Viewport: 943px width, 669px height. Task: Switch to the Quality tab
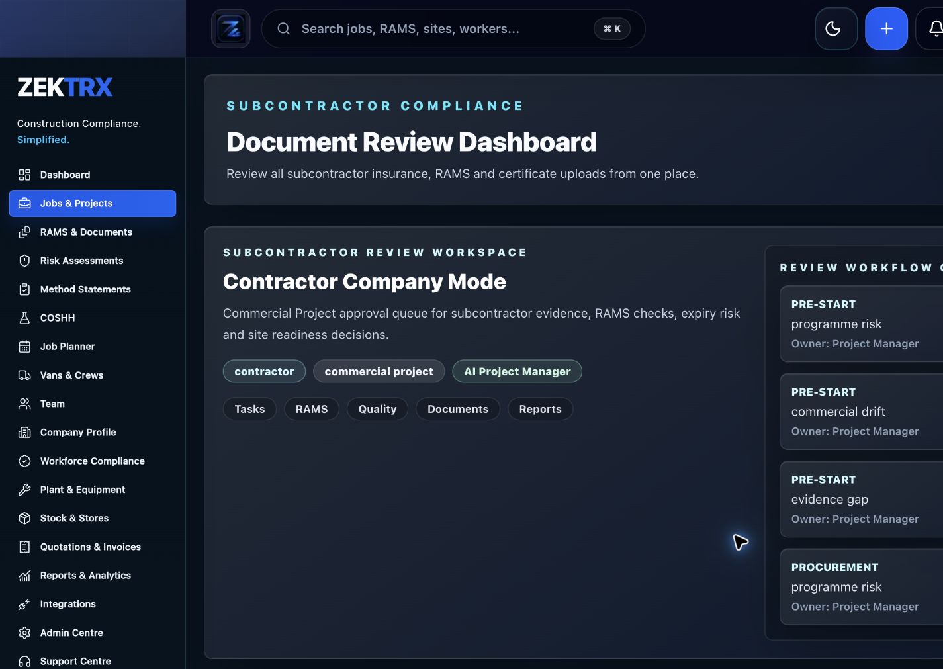tap(377, 409)
